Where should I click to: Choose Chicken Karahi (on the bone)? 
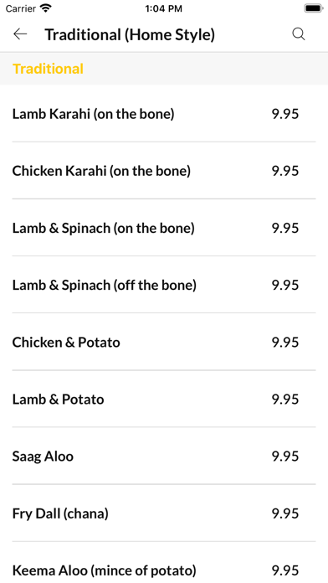(164, 170)
